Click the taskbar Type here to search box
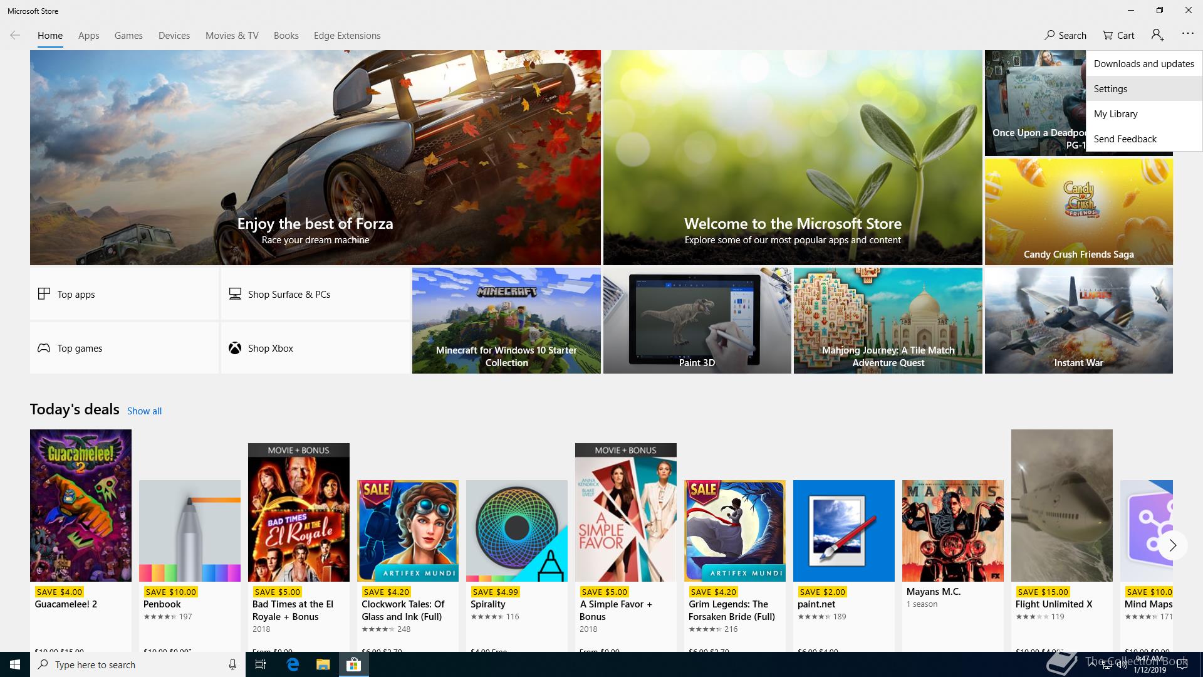This screenshot has width=1203, height=677. pos(137,664)
